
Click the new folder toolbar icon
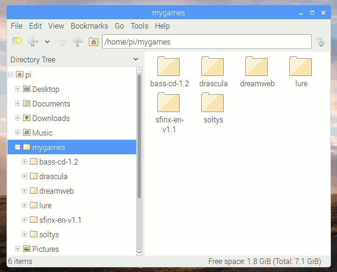17,42
